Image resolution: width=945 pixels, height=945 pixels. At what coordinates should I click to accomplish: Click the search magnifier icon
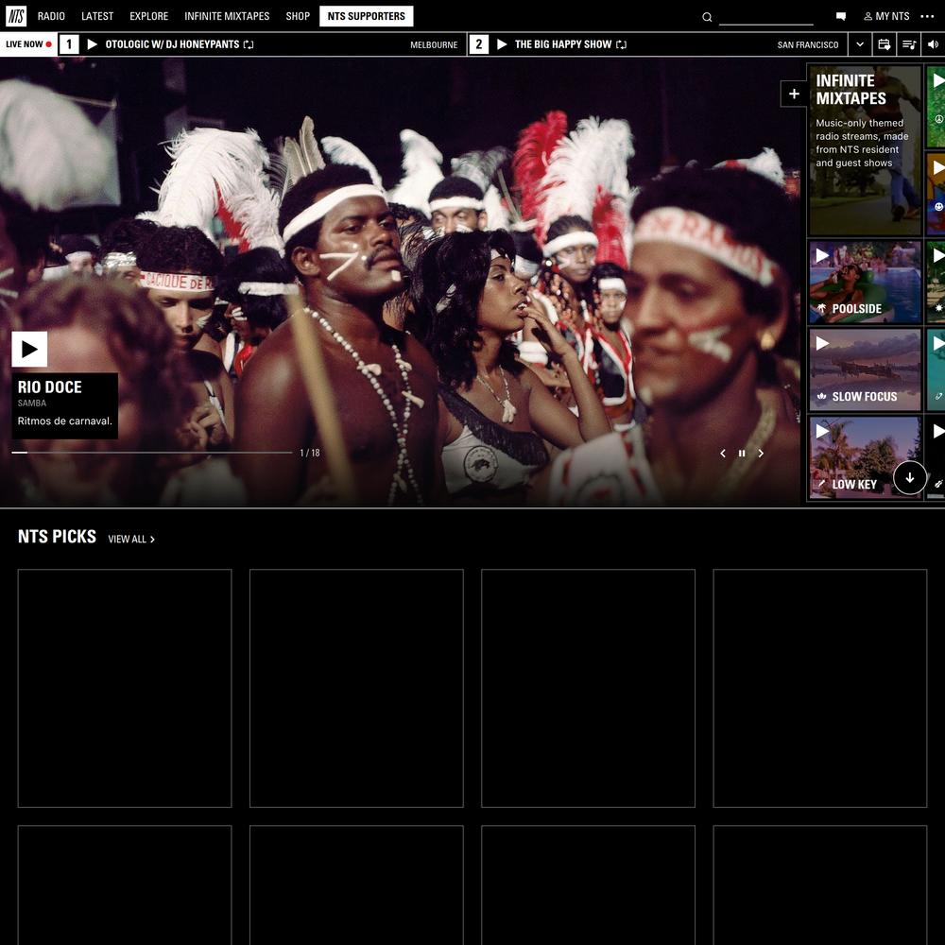(707, 17)
